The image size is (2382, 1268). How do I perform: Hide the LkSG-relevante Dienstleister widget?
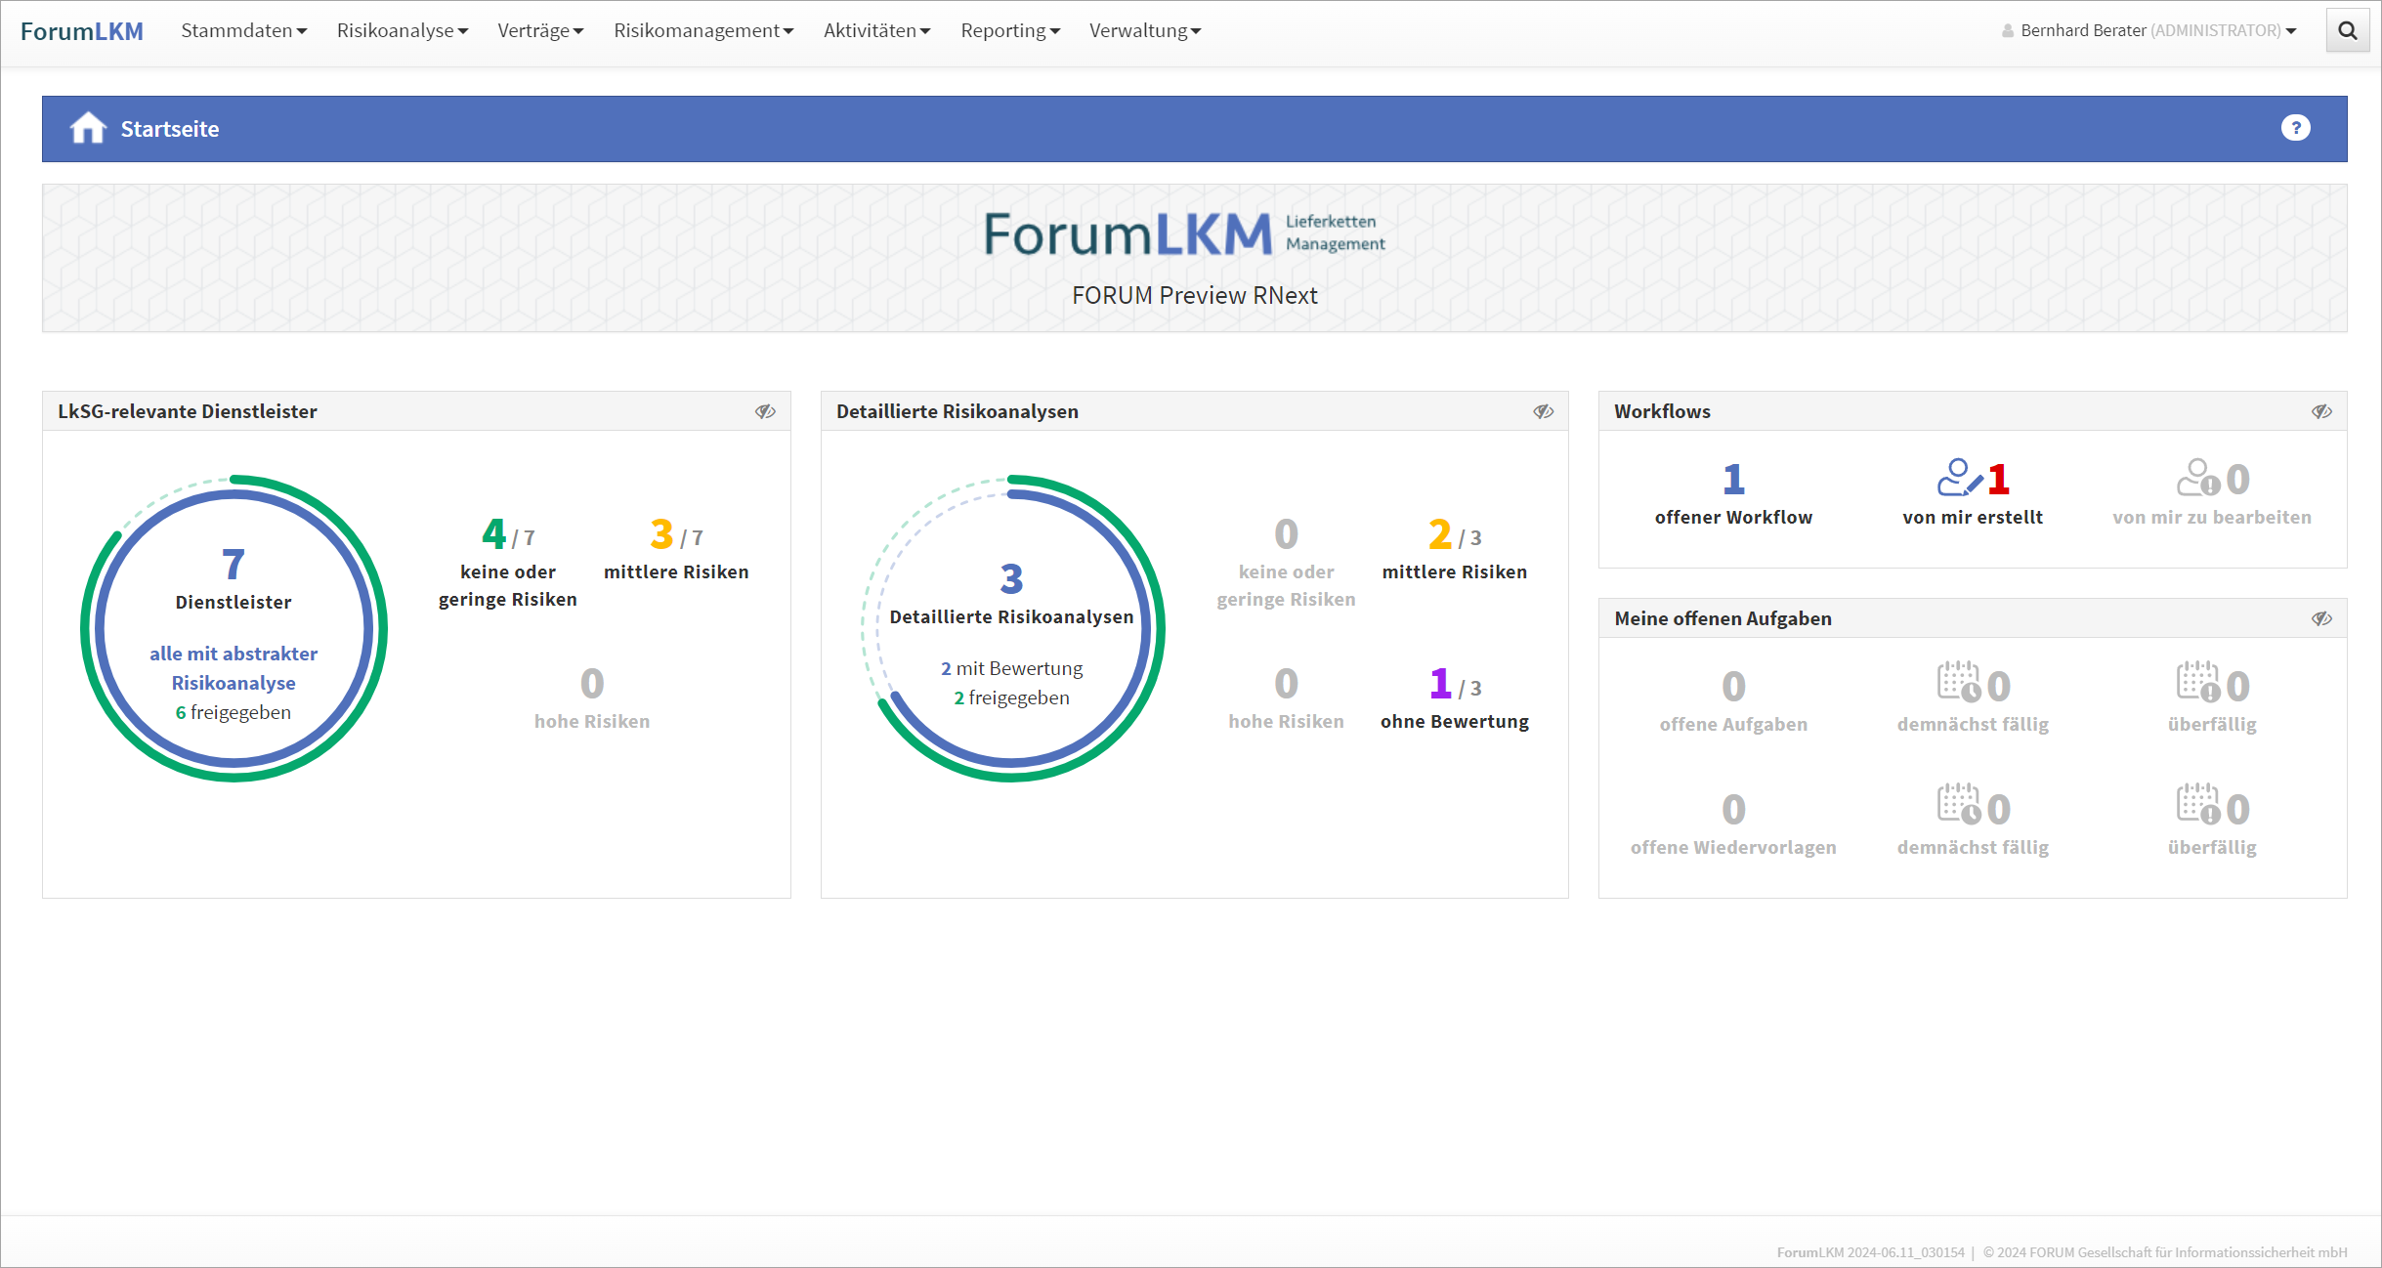tap(765, 411)
